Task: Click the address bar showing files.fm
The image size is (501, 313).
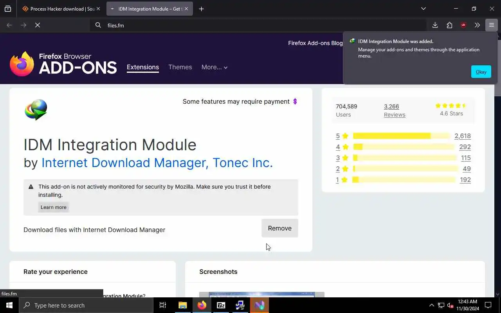Action: coord(258,25)
